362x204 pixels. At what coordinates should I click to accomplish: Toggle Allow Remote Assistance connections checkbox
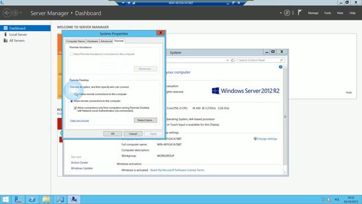point(72,54)
